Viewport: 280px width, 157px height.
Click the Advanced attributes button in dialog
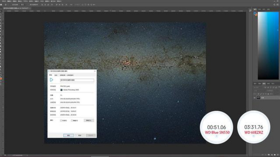click(x=89, y=121)
